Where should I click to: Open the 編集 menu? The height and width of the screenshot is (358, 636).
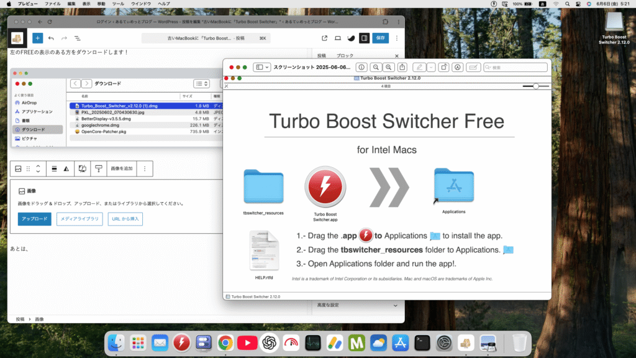(71, 4)
